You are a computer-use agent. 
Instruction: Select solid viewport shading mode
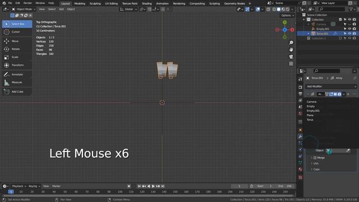click(x=279, y=10)
